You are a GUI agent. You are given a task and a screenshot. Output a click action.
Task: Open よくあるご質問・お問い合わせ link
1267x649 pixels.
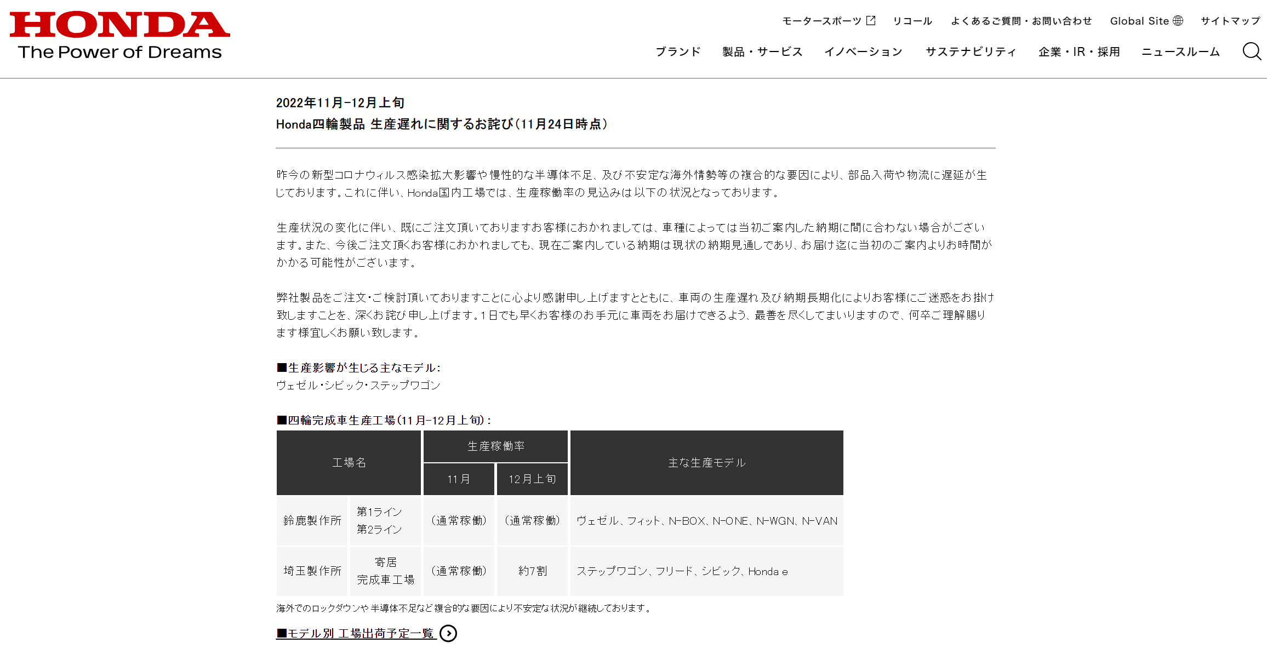pos(1021,21)
